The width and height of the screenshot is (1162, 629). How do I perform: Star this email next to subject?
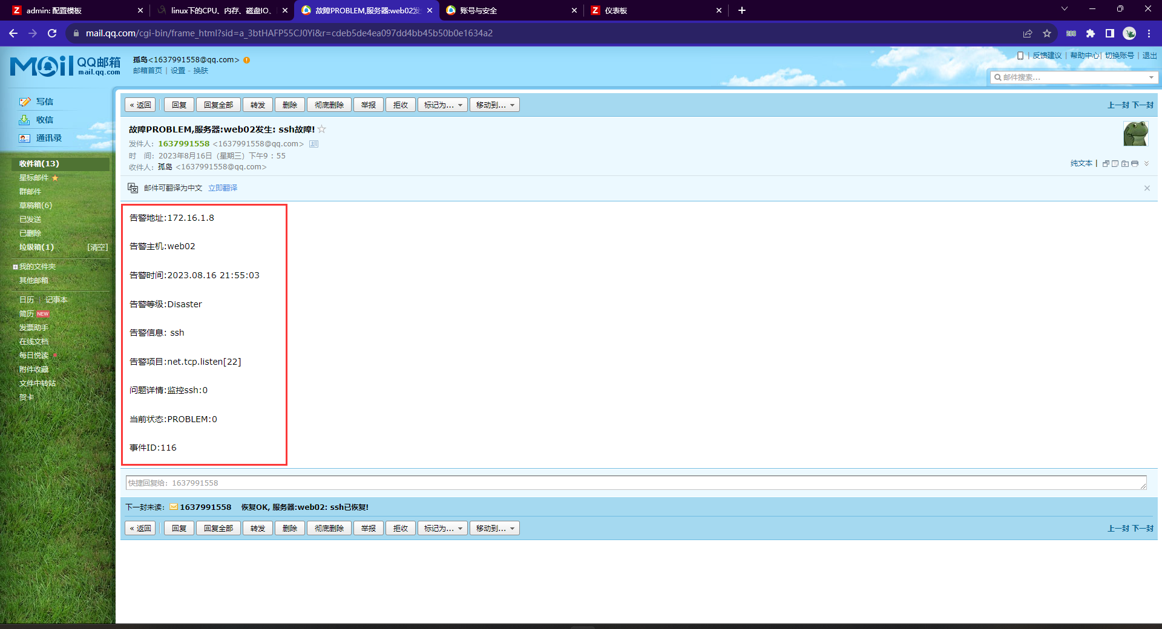click(x=322, y=129)
